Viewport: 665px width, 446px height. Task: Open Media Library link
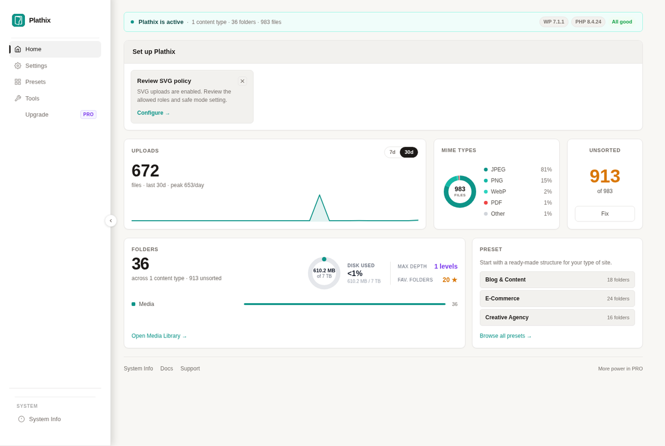click(159, 336)
